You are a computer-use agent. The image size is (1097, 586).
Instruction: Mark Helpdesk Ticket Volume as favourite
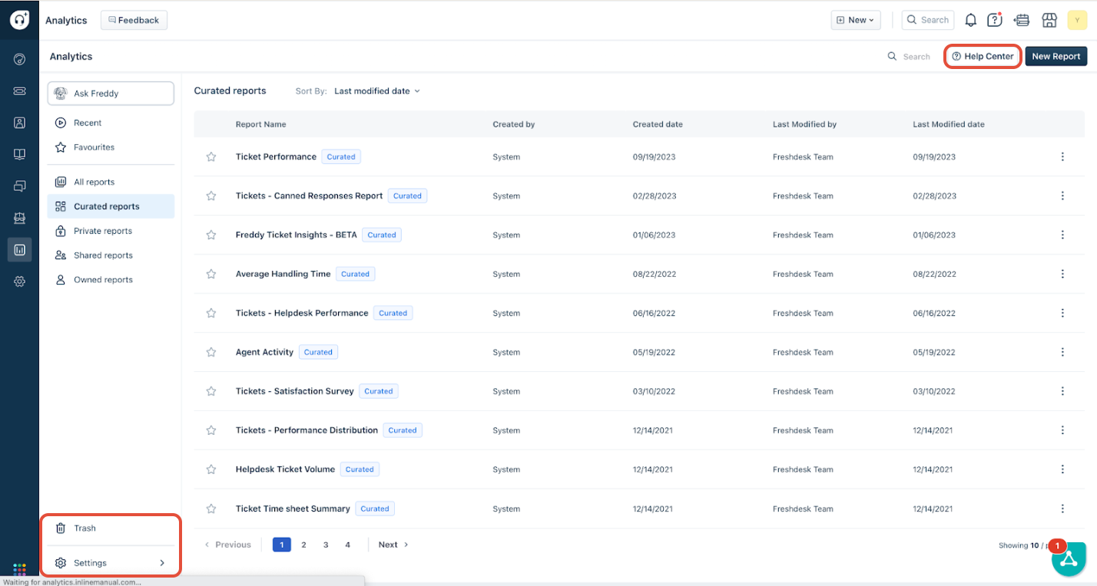(211, 470)
